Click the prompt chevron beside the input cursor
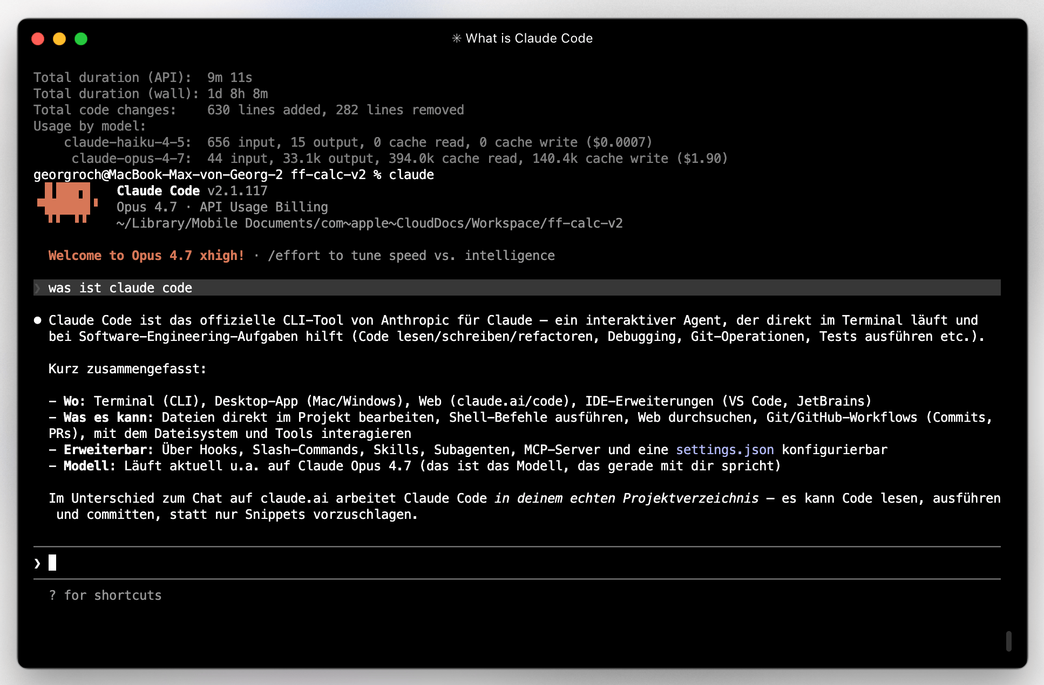Screen dimensions: 1044x685 click(37, 563)
